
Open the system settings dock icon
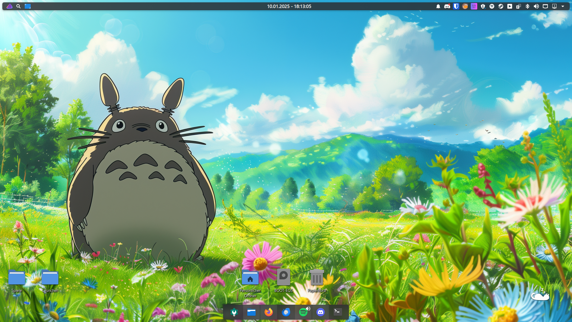tap(234, 312)
